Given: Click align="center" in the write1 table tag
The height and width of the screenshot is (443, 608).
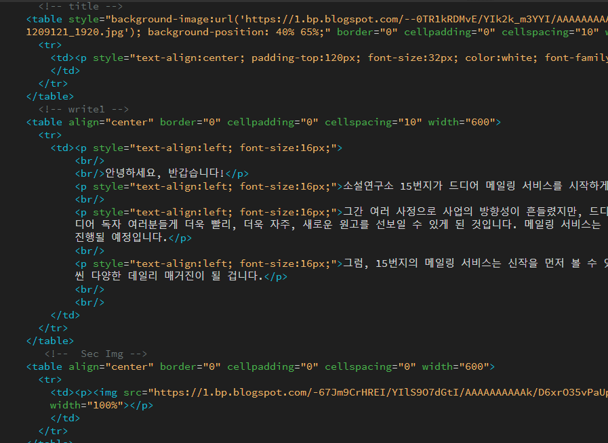Looking at the screenshot, I should point(111,122).
